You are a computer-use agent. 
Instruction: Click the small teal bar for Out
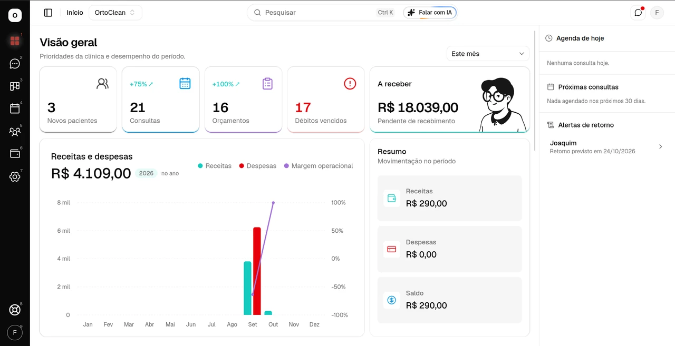(x=268, y=313)
